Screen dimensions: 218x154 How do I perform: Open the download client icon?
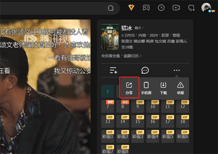[x=191, y=8]
